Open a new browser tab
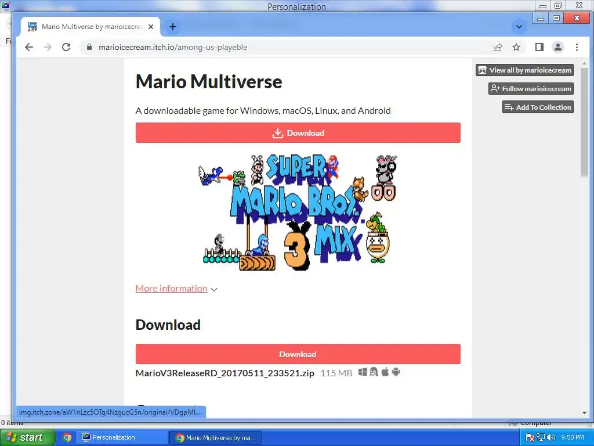The width and height of the screenshot is (594, 446). tap(173, 27)
